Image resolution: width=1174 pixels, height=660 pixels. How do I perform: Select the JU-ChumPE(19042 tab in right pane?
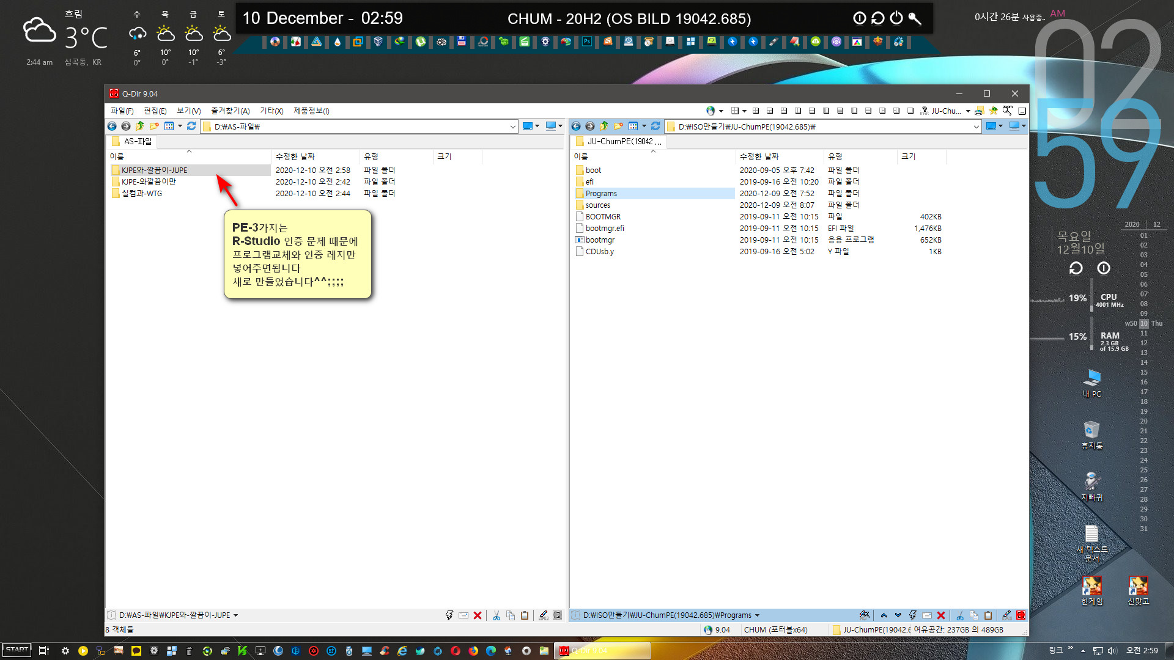coord(619,142)
